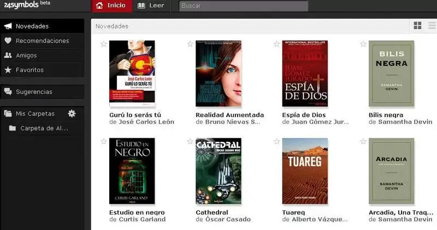Toggle favorite star for Tuareg

[276, 141]
